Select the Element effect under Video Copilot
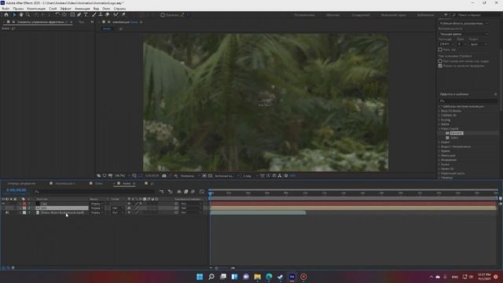 click(456, 133)
